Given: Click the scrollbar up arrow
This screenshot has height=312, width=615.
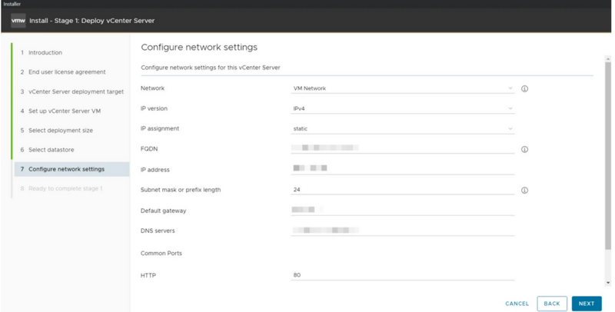Looking at the screenshot, I should (x=608, y=59).
